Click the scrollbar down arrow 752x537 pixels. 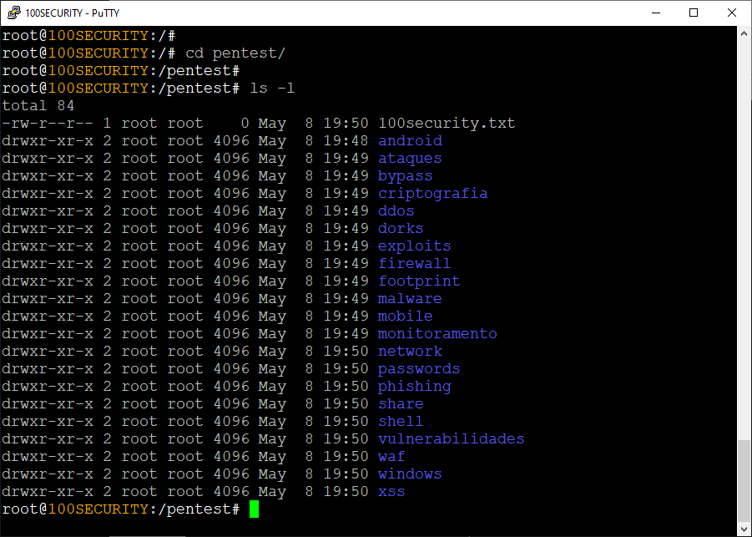click(x=744, y=529)
